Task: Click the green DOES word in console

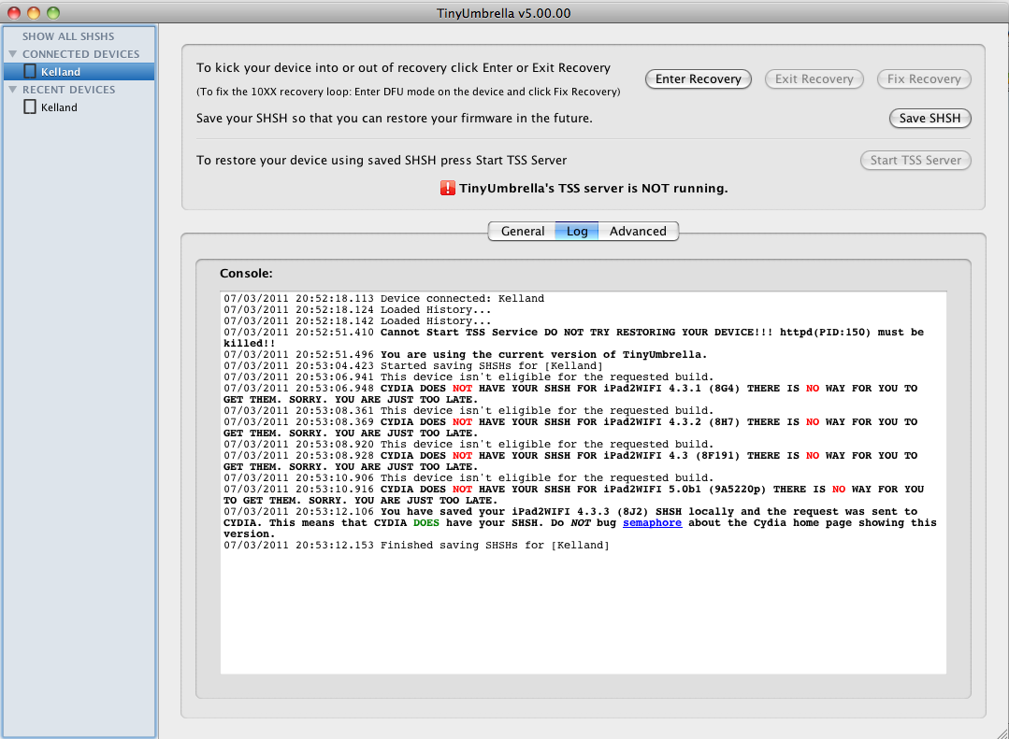Action: (x=426, y=522)
